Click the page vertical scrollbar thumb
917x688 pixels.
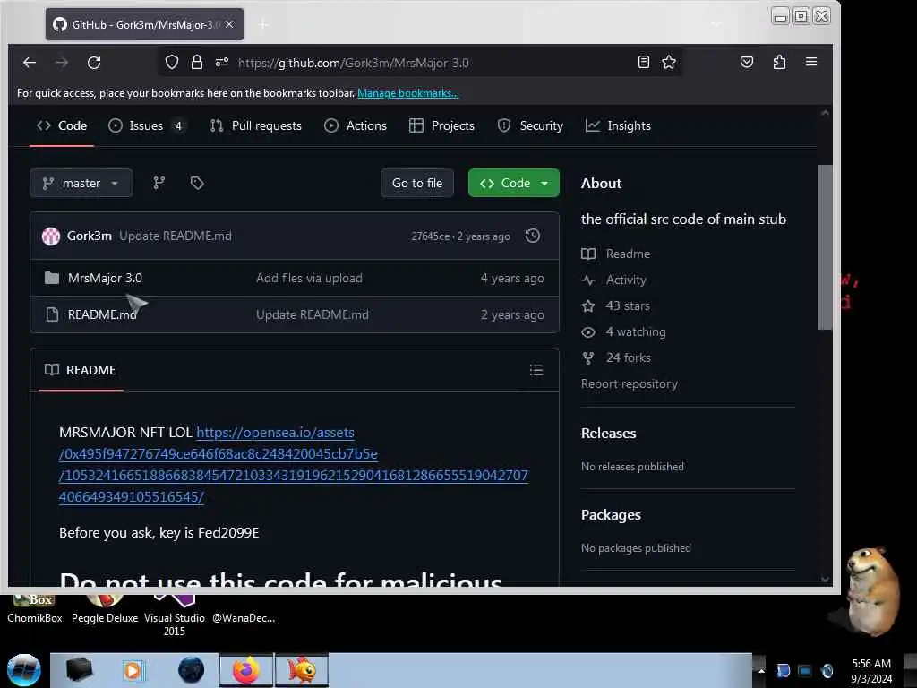tap(825, 247)
